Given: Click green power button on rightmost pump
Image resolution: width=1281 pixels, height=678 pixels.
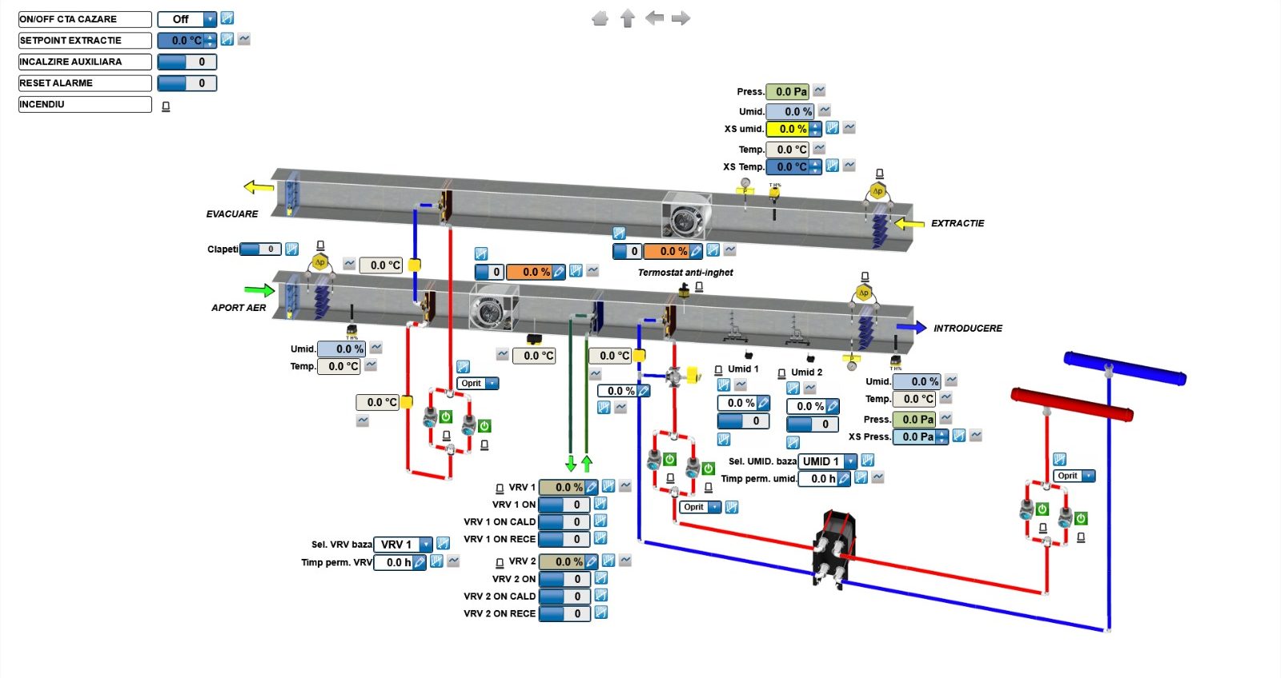Looking at the screenshot, I should tap(1081, 518).
